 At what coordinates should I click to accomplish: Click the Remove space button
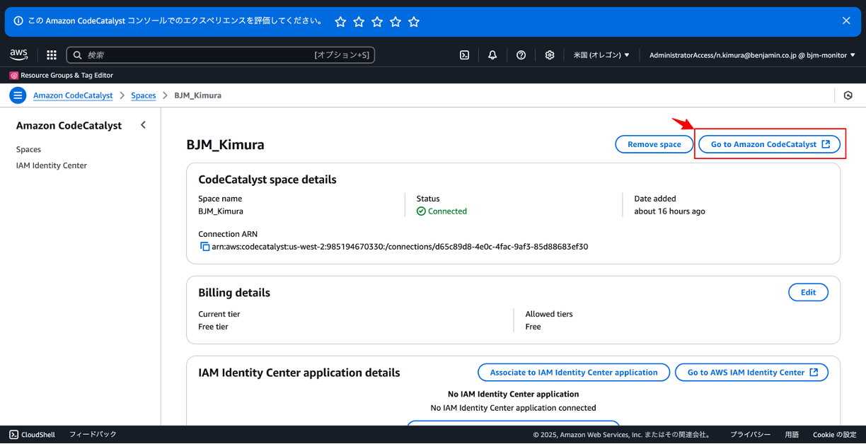(x=653, y=144)
